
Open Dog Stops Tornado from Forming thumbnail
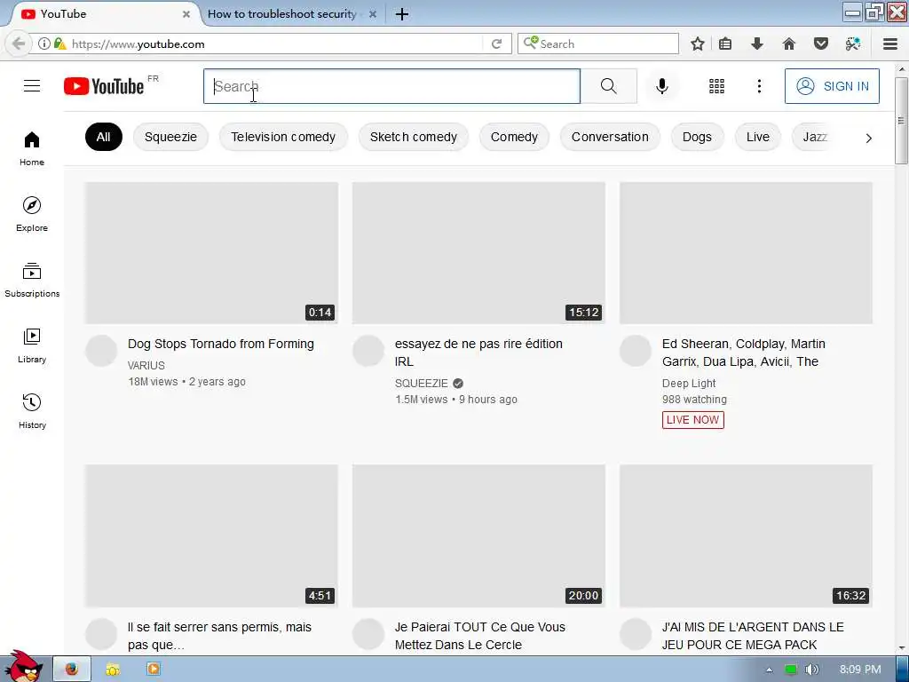tap(211, 253)
